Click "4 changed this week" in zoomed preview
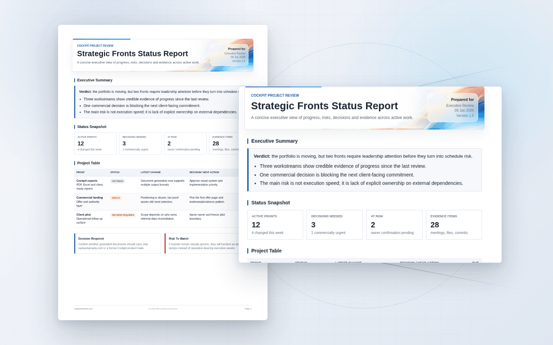Viewport: 553px width, 345px height. click(268, 233)
